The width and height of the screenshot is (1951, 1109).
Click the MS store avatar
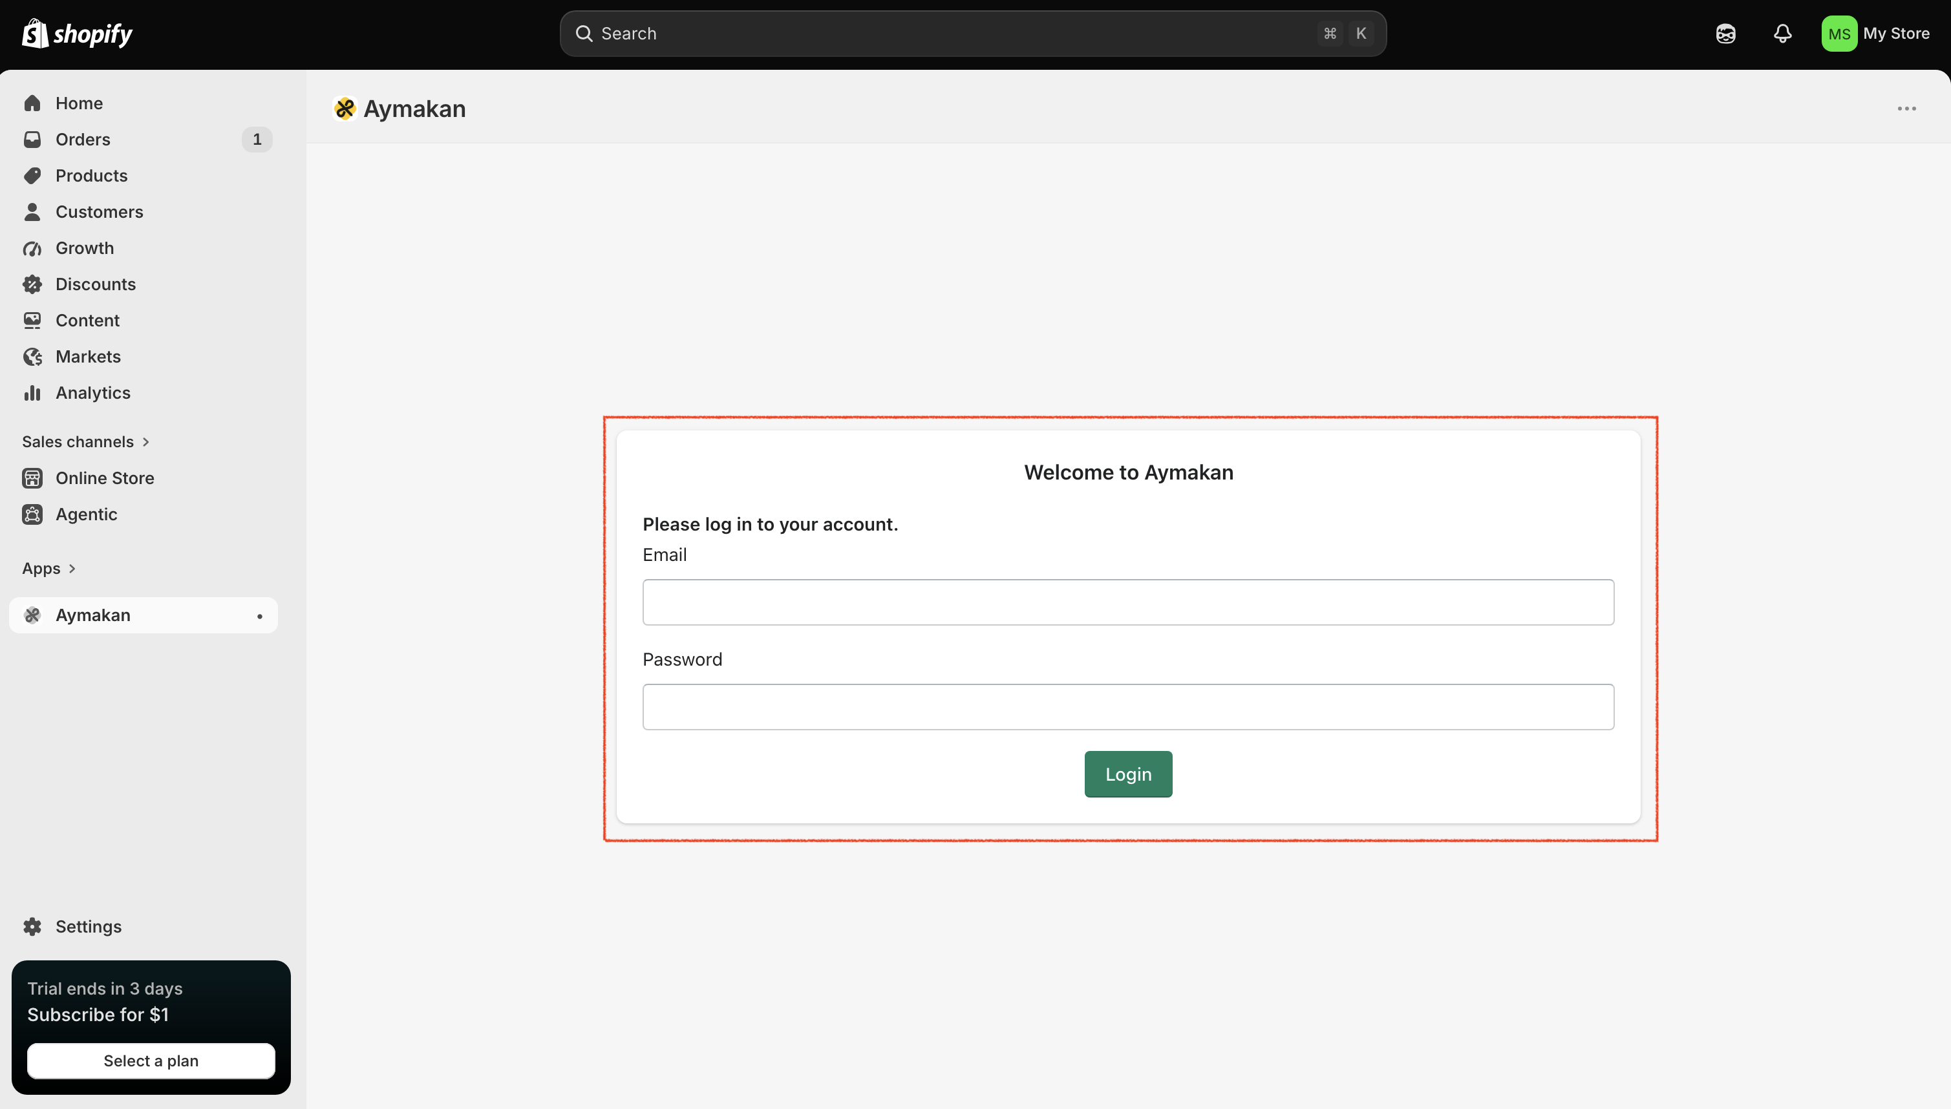coord(1839,34)
